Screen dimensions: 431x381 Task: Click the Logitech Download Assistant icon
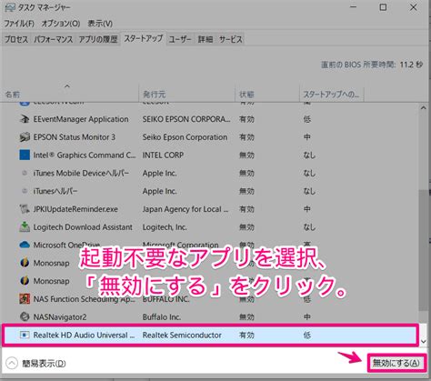pyautogui.click(x=25, y=227)
